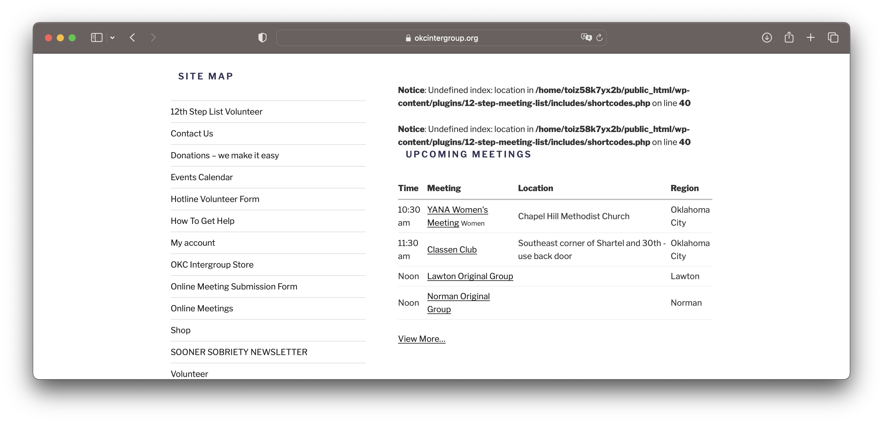Open the OKC Intergroup Store page

click(x=212, y=264)
